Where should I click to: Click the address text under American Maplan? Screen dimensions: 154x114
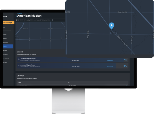(x=34, y=20)
